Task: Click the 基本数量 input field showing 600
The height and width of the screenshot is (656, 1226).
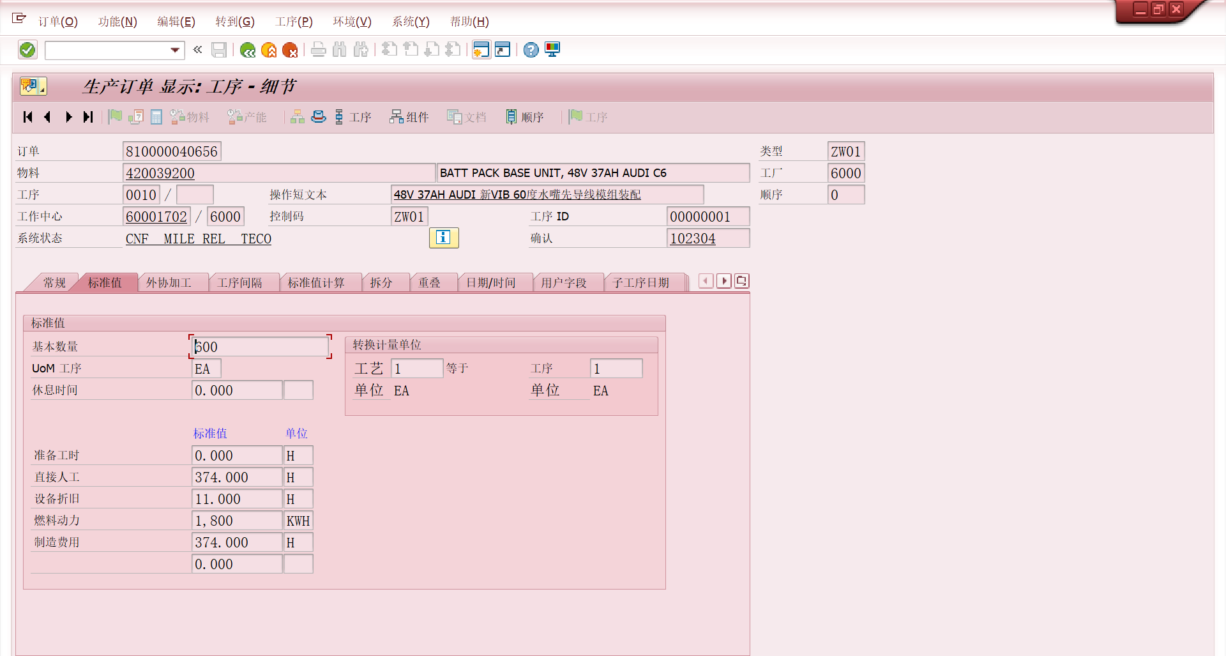Action: tap(259, 346)
